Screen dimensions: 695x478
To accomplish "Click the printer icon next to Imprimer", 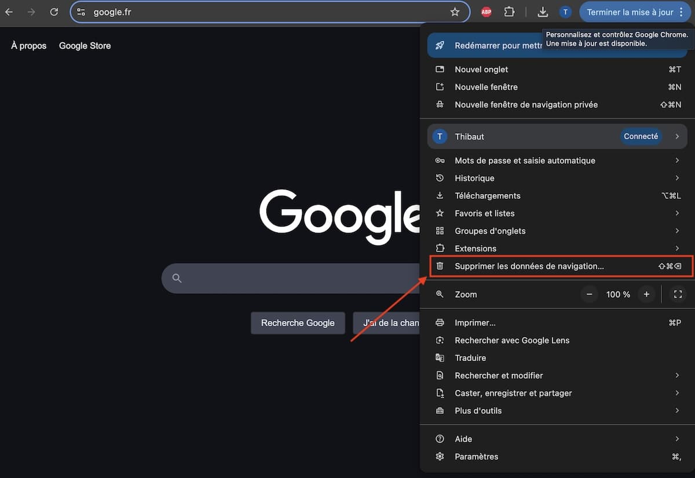I will click(x=440, y=323).
